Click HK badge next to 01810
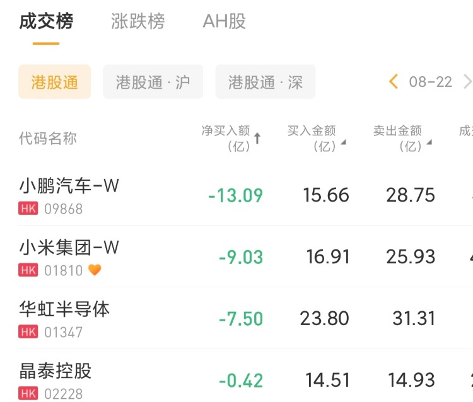The width and height of the screenshot is (473, 402). (28, 270)
